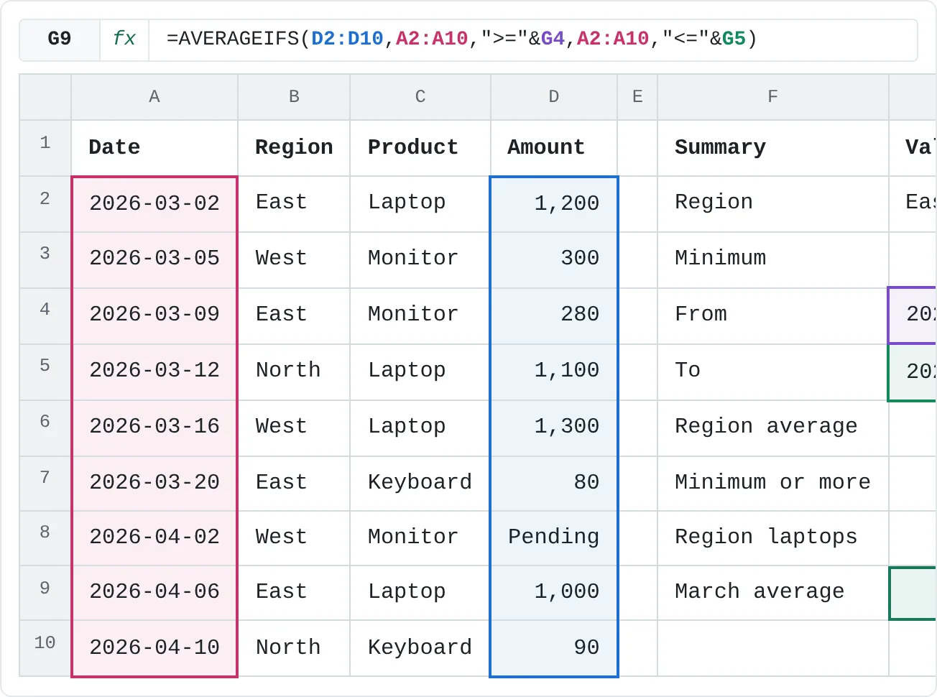Image resolution: width=937 pixels, height=697 pixels.
Task: Click North region cell in row 5
Action: click(x=294, y=372)
